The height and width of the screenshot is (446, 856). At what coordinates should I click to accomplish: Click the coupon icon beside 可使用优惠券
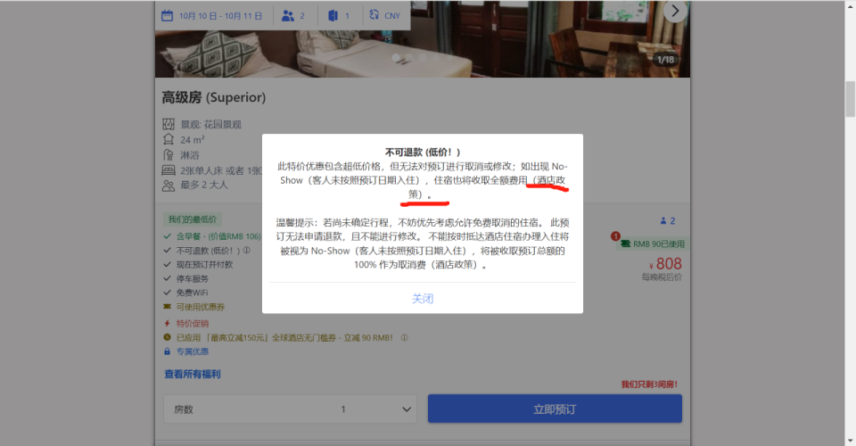[167, 307]
